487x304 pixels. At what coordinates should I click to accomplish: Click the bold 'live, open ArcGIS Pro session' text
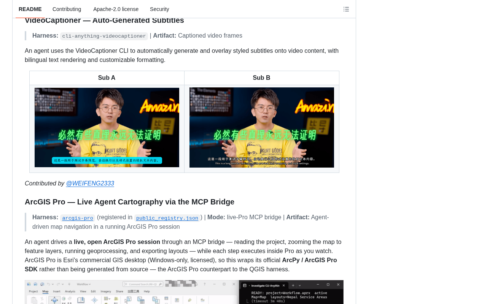point(117,242)
